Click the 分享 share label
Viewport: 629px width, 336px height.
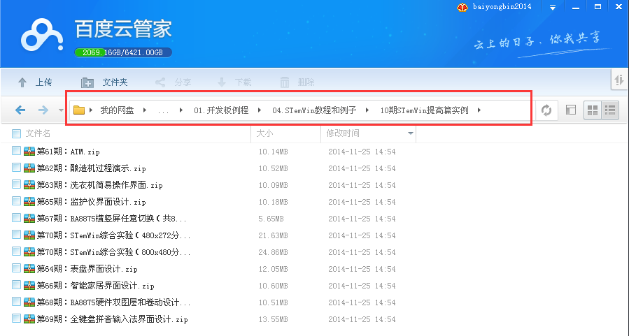pos(183,82)
